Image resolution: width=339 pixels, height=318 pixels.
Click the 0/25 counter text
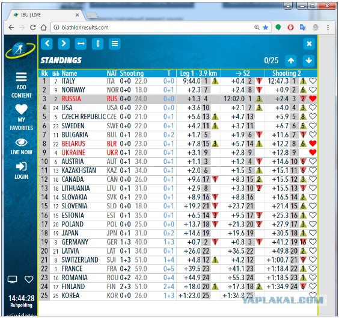271,60
